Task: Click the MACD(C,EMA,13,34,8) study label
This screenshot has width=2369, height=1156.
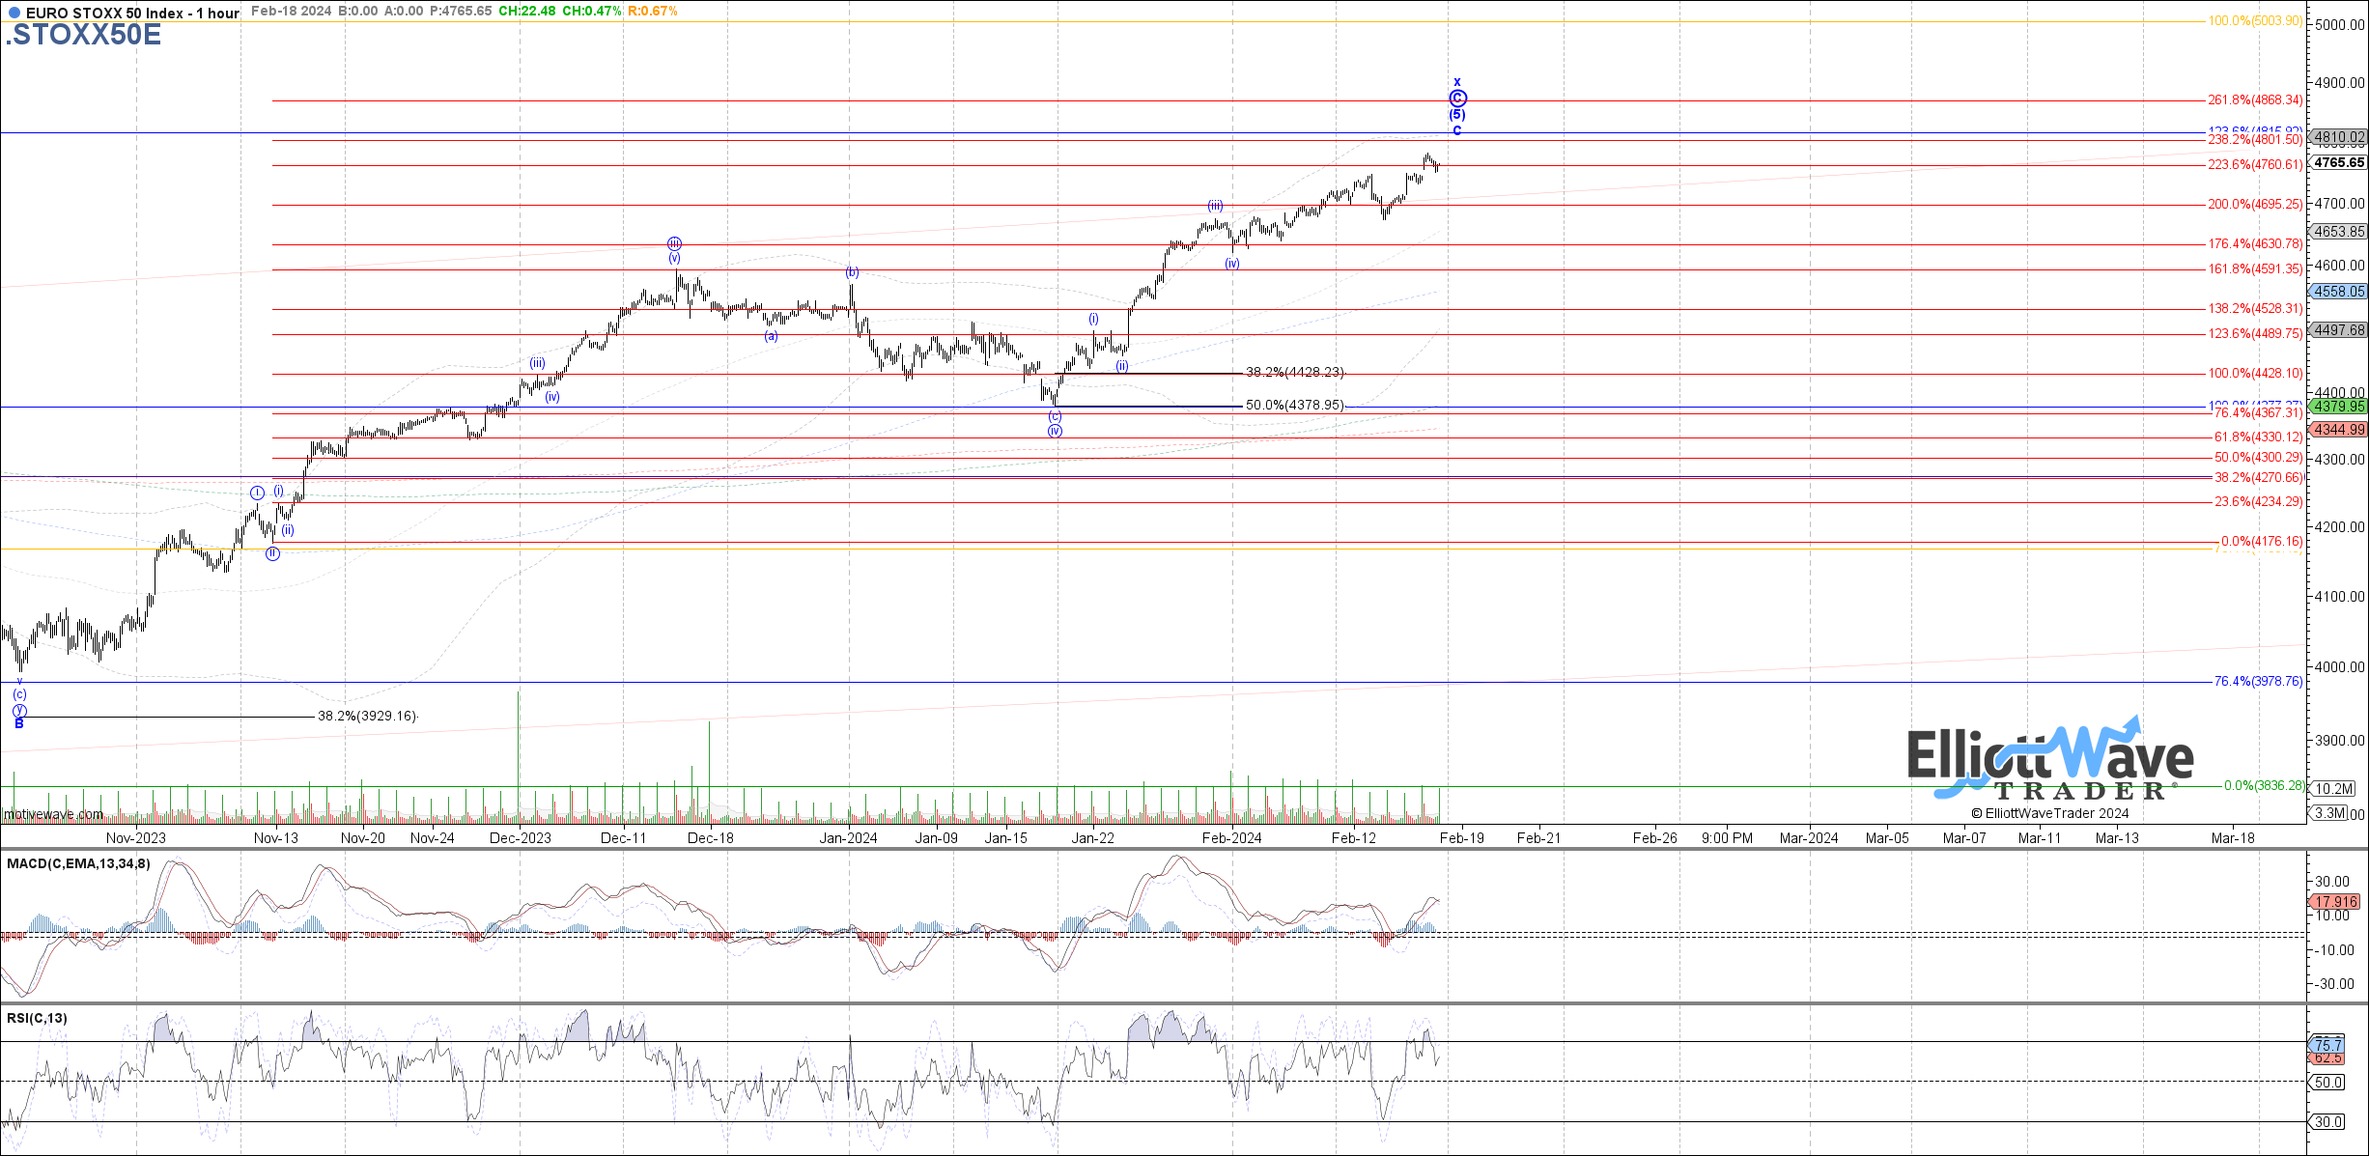Action: tap(78, 863)
